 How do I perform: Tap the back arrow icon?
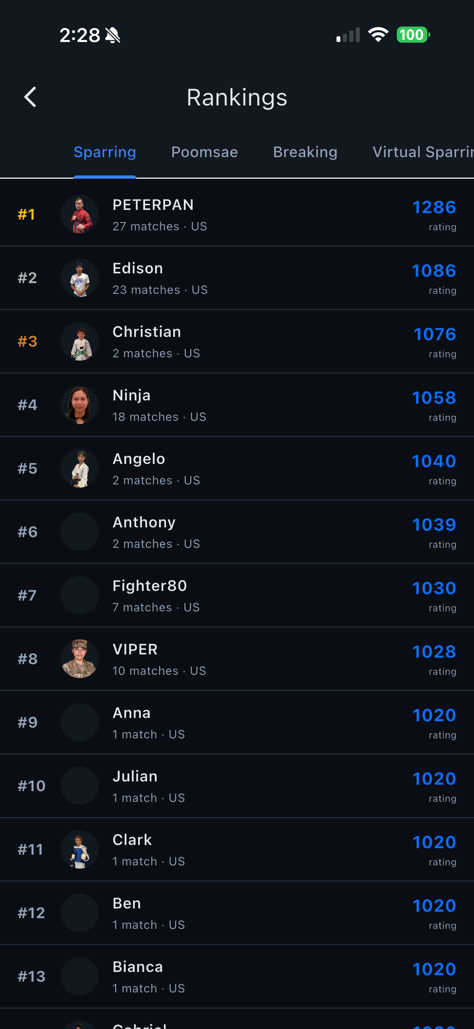31,97
